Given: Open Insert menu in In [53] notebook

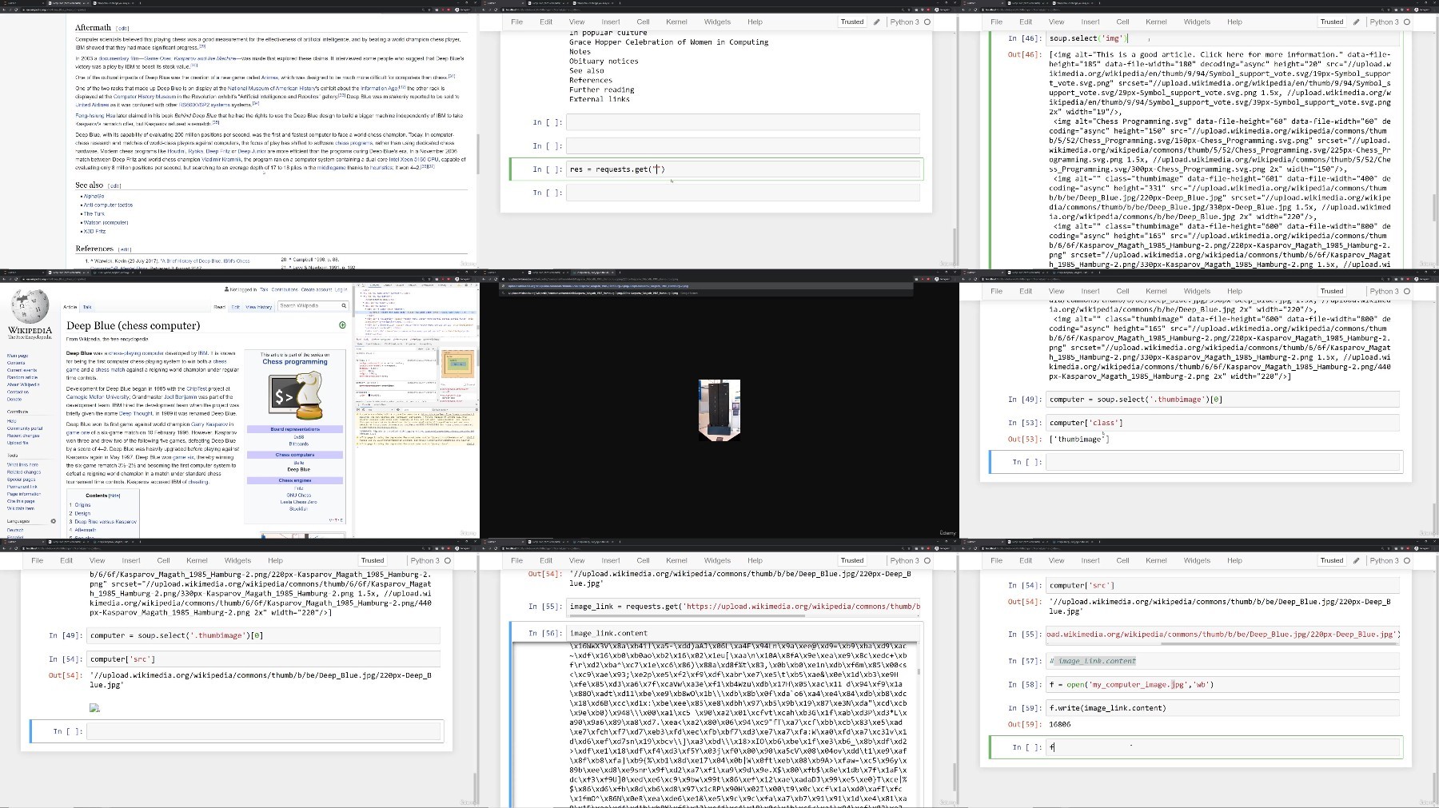Looking at the screenshot, I should [1090, 292].
